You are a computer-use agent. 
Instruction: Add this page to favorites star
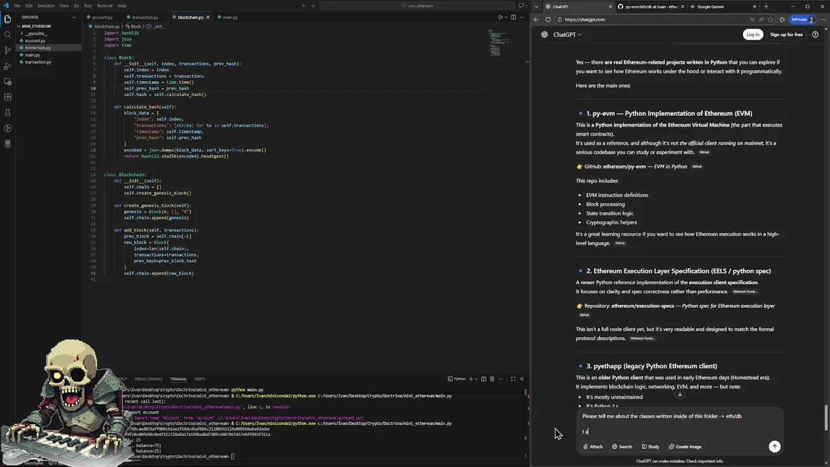[772, 19]
